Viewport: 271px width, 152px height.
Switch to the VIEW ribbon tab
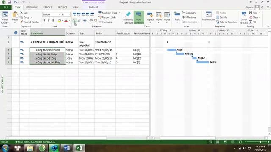[x=75, y=8]
